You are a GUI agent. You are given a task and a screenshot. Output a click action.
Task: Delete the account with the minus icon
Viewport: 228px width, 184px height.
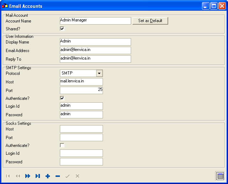click(x=58, y=176)
